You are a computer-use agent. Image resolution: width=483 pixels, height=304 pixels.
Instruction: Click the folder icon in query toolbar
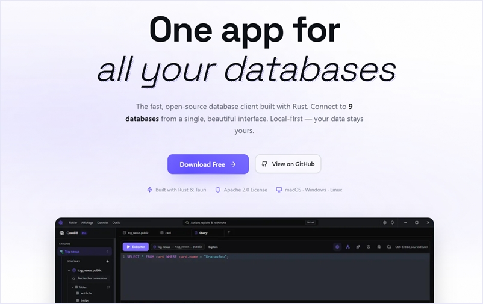389,247
